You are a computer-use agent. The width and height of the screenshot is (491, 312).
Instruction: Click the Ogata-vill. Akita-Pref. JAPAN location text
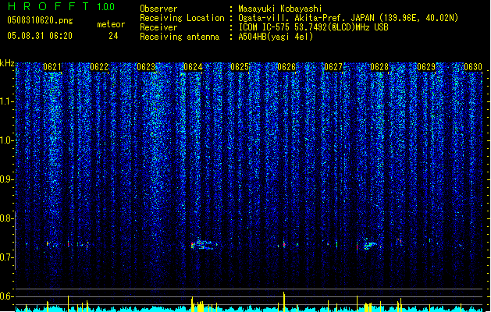tap(348, 18)
